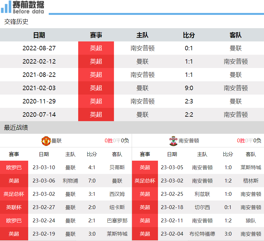Viewport: 264px width, 241px height.
Task: Click the blue bar chart icon beside 赛前数据
Action: coord(6,7)
